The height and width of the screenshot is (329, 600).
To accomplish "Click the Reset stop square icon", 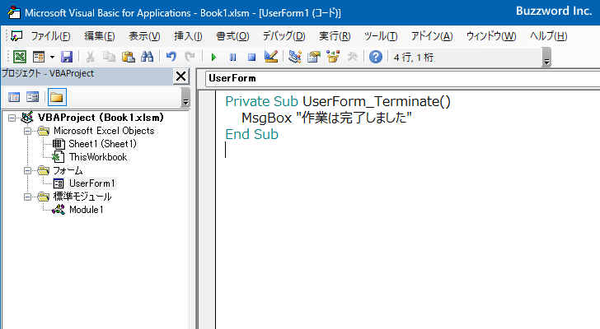I will (x=251, y=58).
